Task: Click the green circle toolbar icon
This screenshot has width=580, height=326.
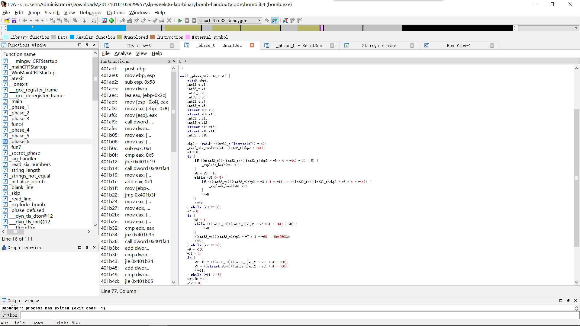Action: (x=111, y=21)
